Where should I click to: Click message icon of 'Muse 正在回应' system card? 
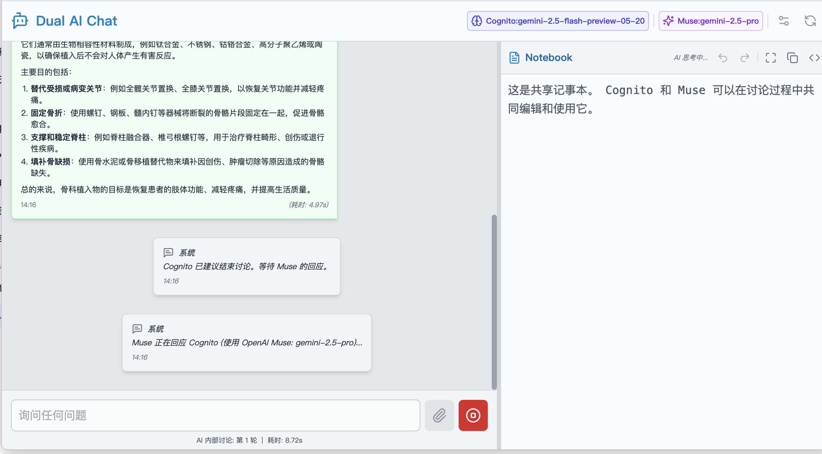[137, 329]
